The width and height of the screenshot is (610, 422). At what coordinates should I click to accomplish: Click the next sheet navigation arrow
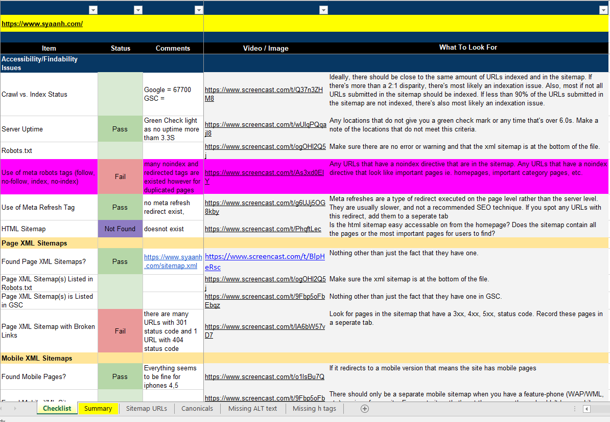point(15,408)
